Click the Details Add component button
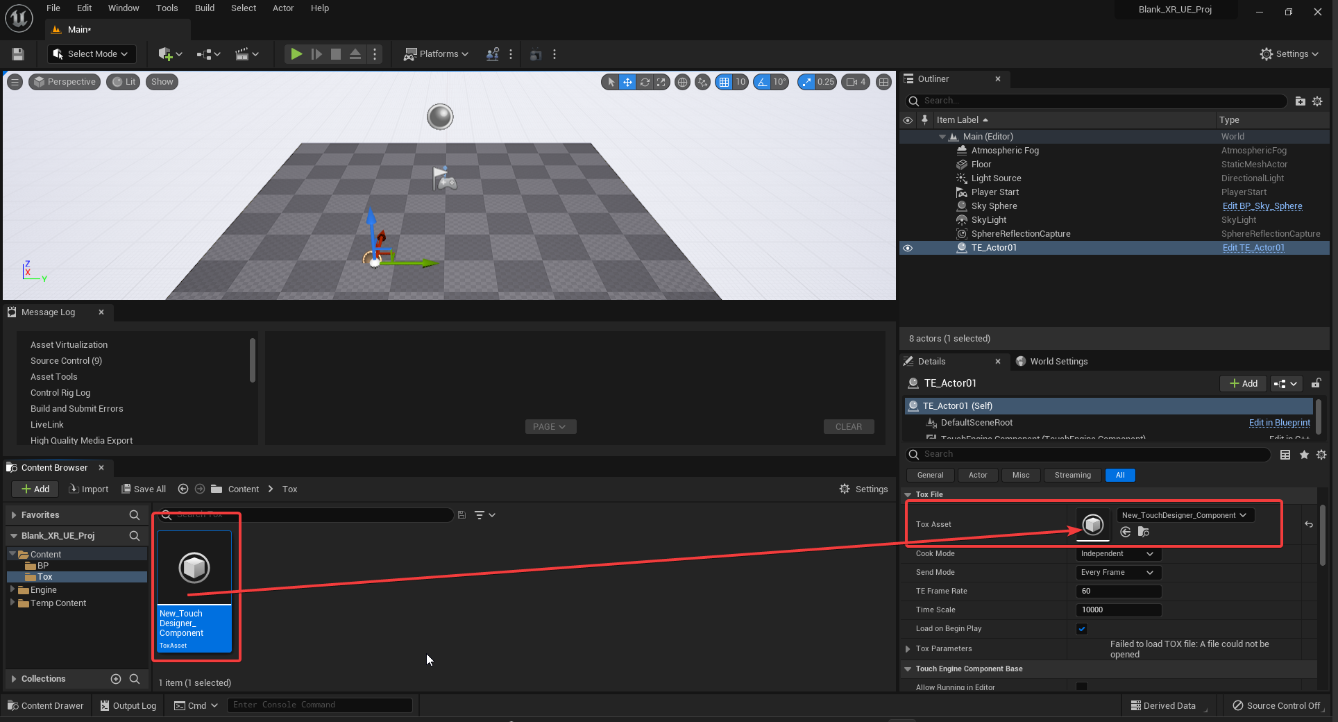 pos(1244,384)
